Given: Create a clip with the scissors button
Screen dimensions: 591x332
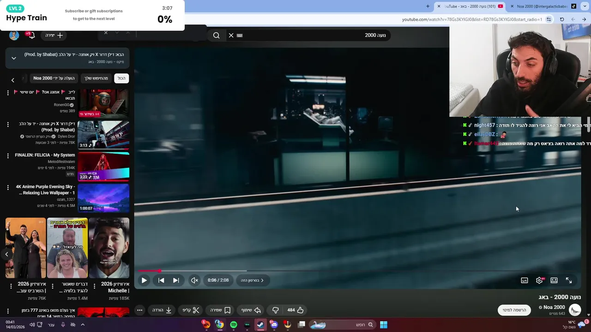Looking at the screenshot, I should (191, 310).
